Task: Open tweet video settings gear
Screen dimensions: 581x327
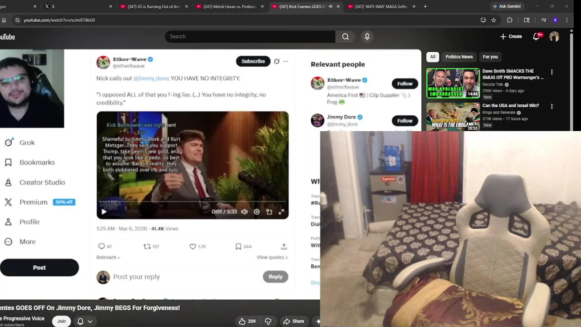Action: click(x=256, y=212)
